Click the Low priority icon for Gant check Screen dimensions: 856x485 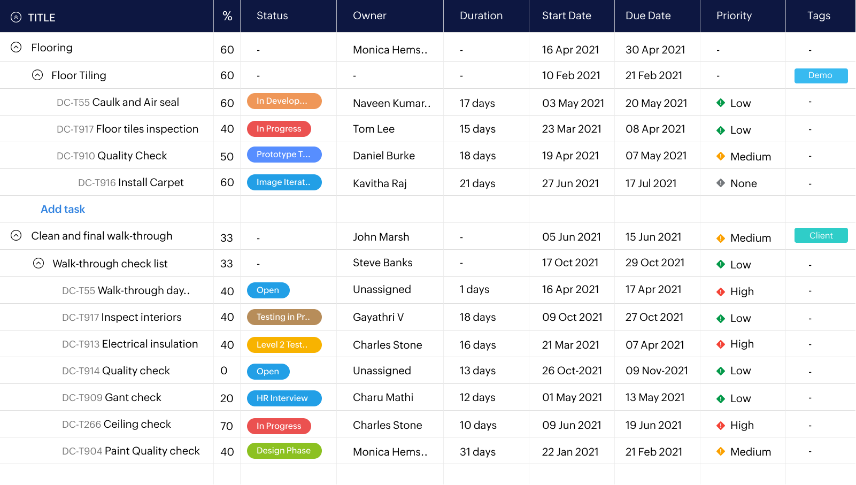pyautogui.click(x=721, y=398)
